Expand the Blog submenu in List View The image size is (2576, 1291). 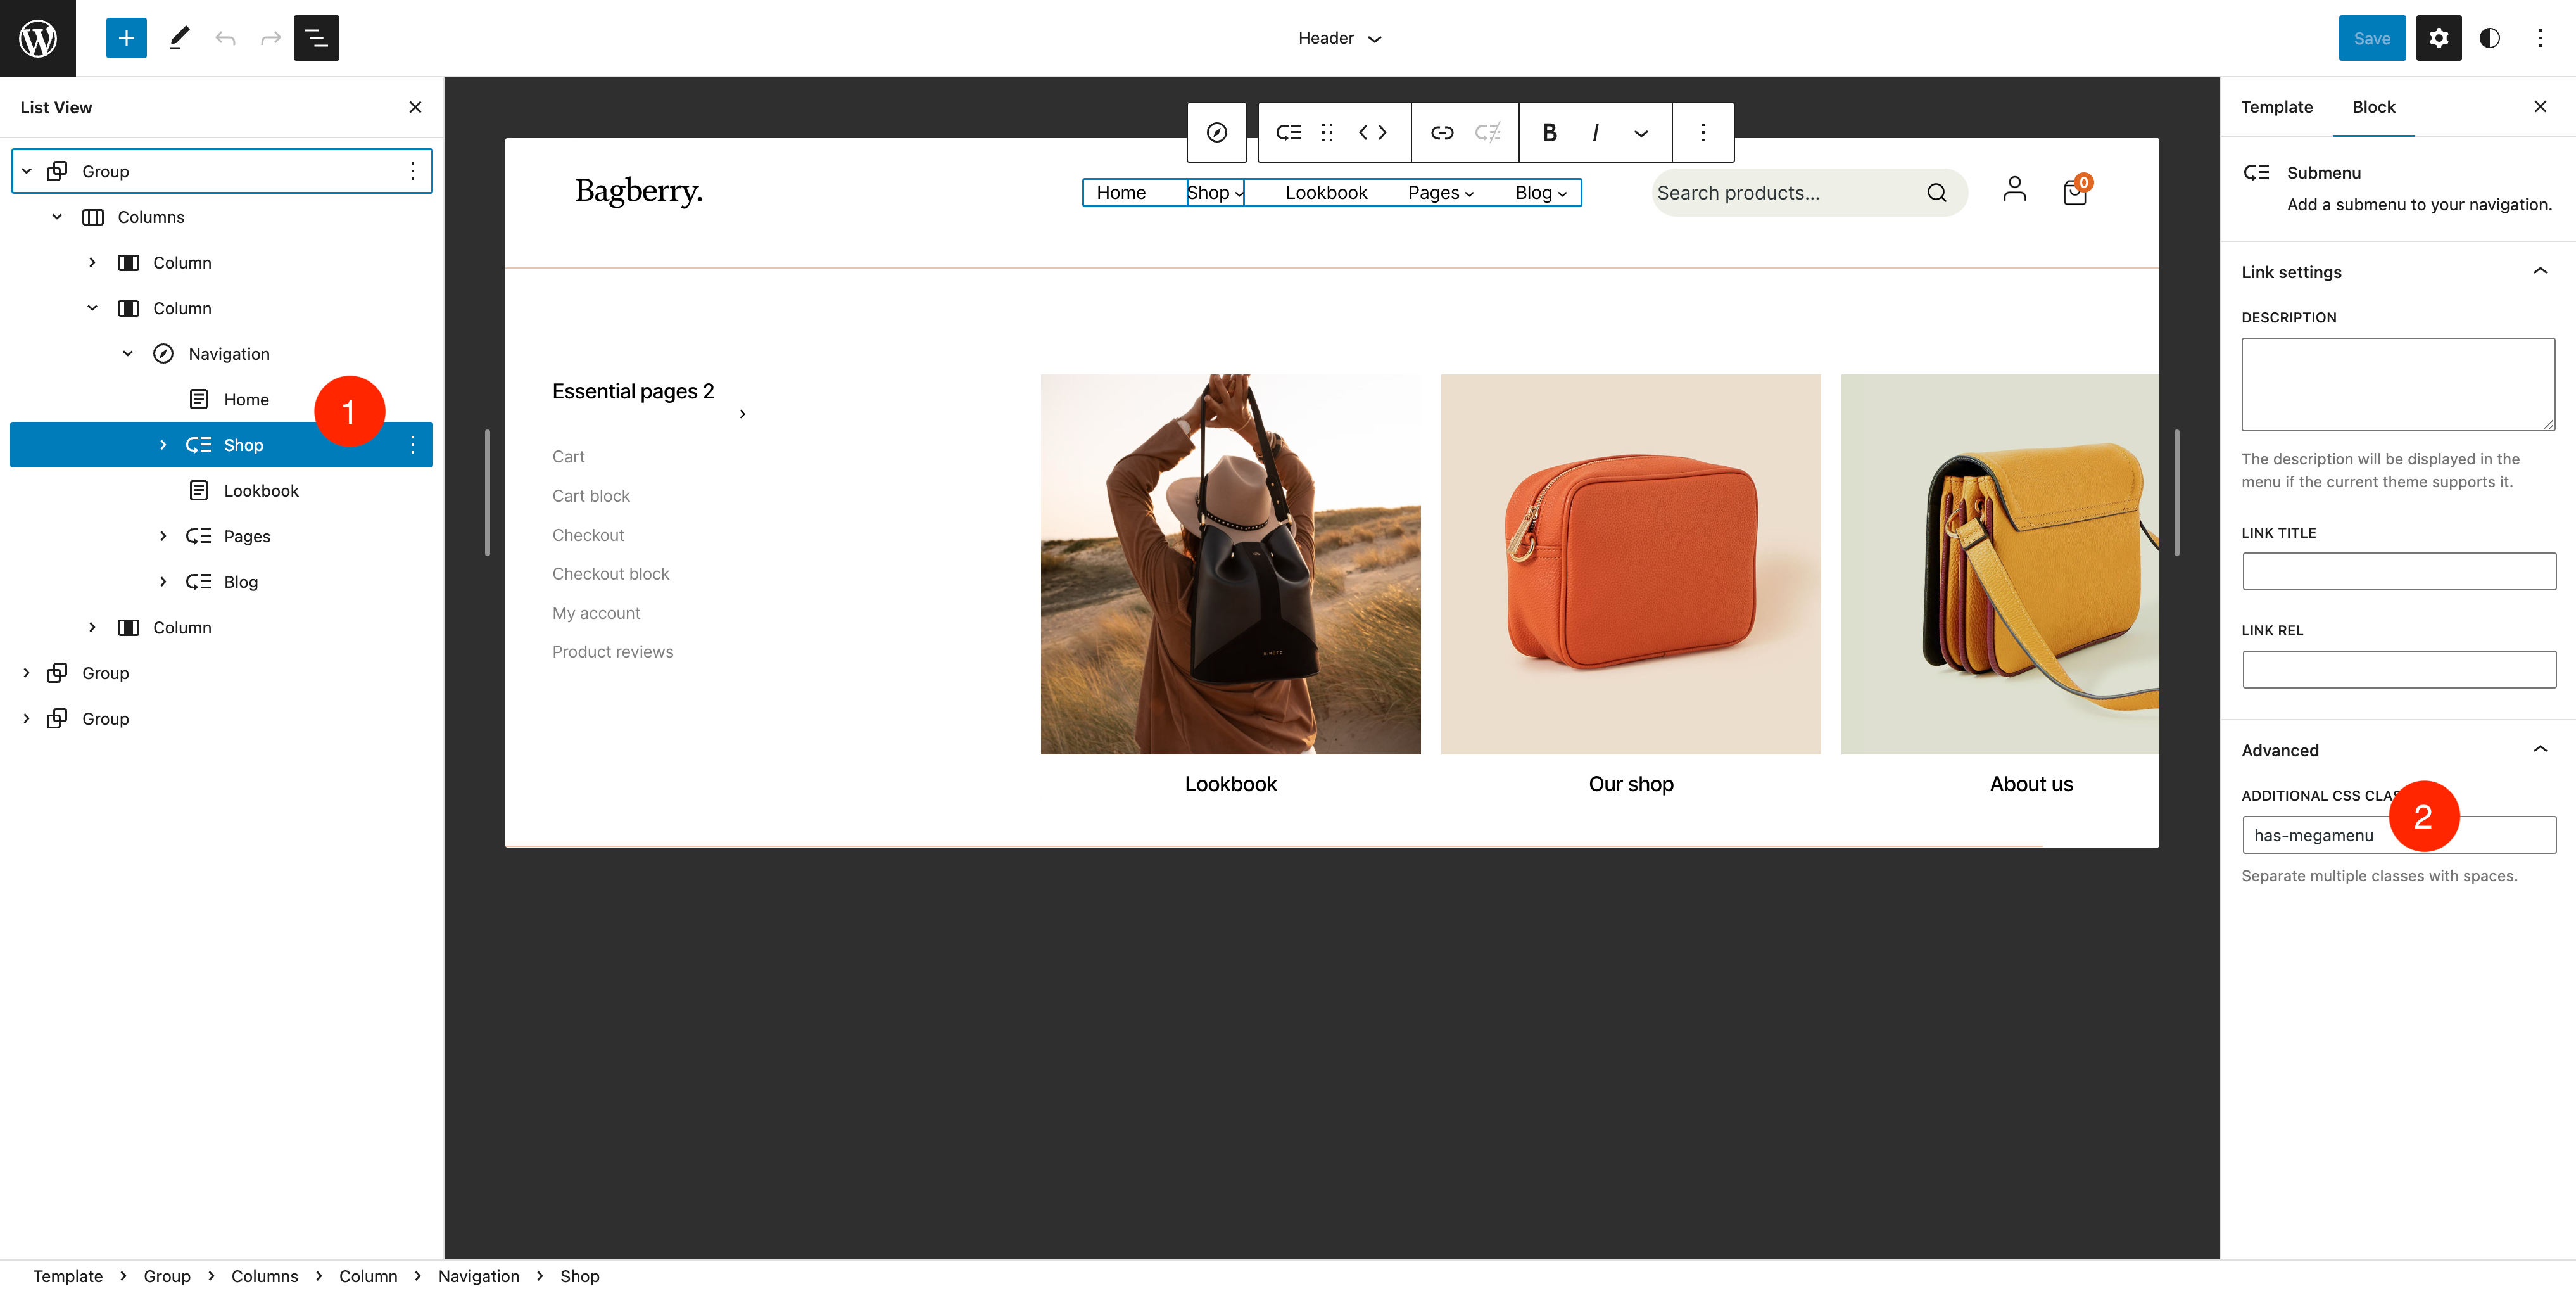pos(164,581)
